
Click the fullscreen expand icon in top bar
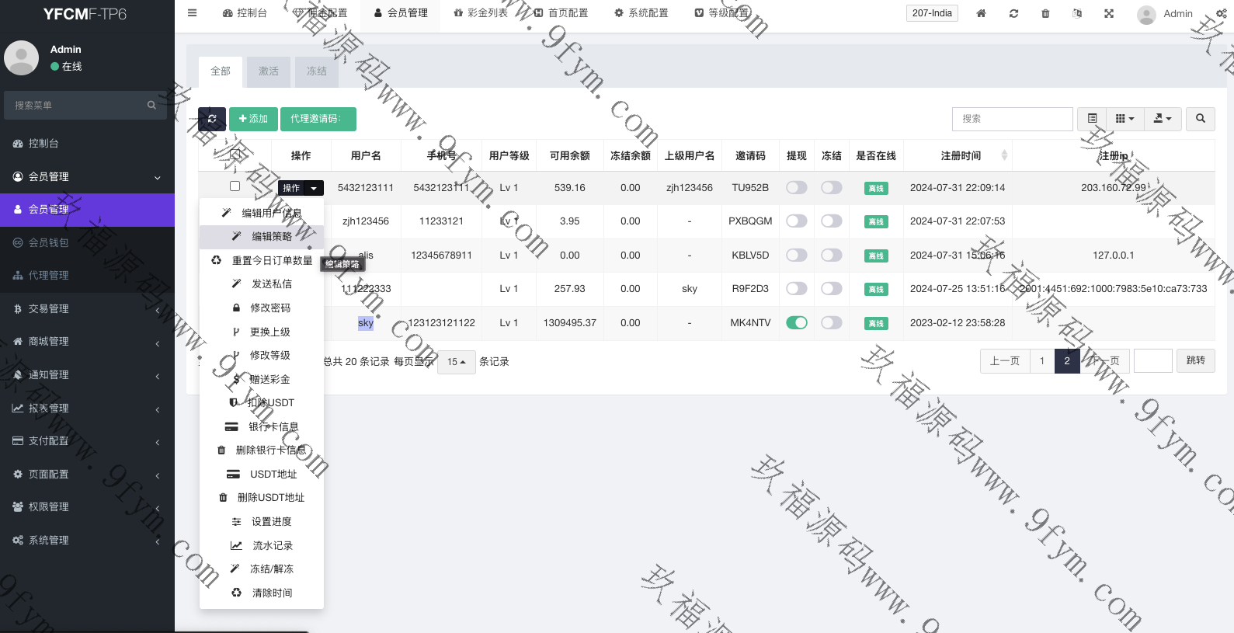[x=1109, y=13]
